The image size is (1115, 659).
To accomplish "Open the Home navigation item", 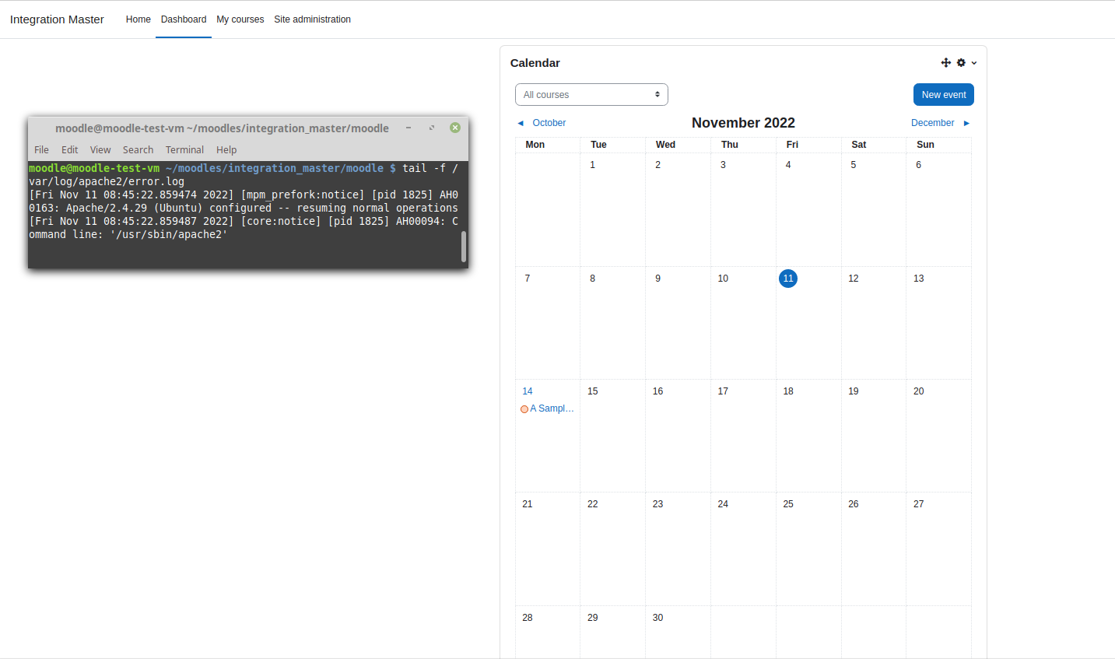I will click(138, 19).
